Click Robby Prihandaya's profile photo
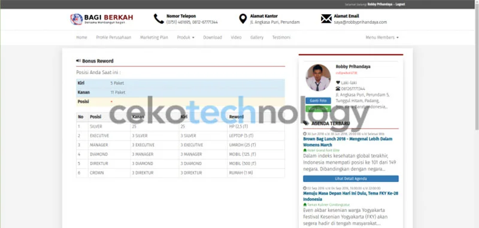The height and width of the screenshot is (228, 479). [318, 78]
